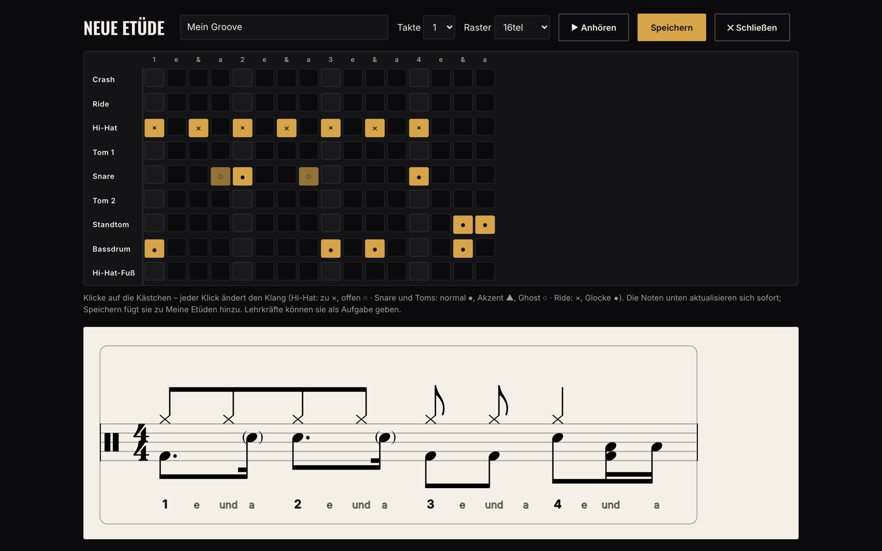Activate Snare cell on beat 3

(331, 175)
